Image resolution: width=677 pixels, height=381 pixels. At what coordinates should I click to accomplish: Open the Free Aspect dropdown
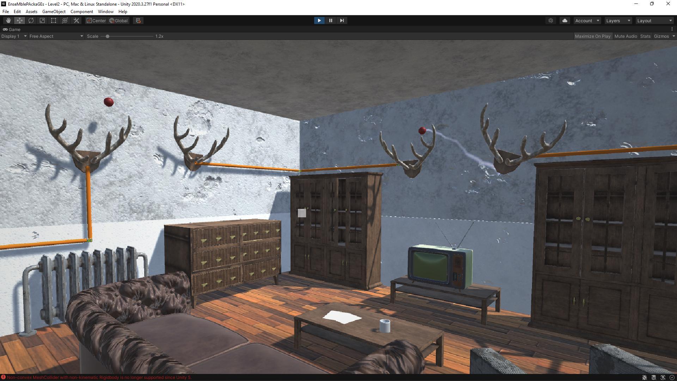pos(56,36)
